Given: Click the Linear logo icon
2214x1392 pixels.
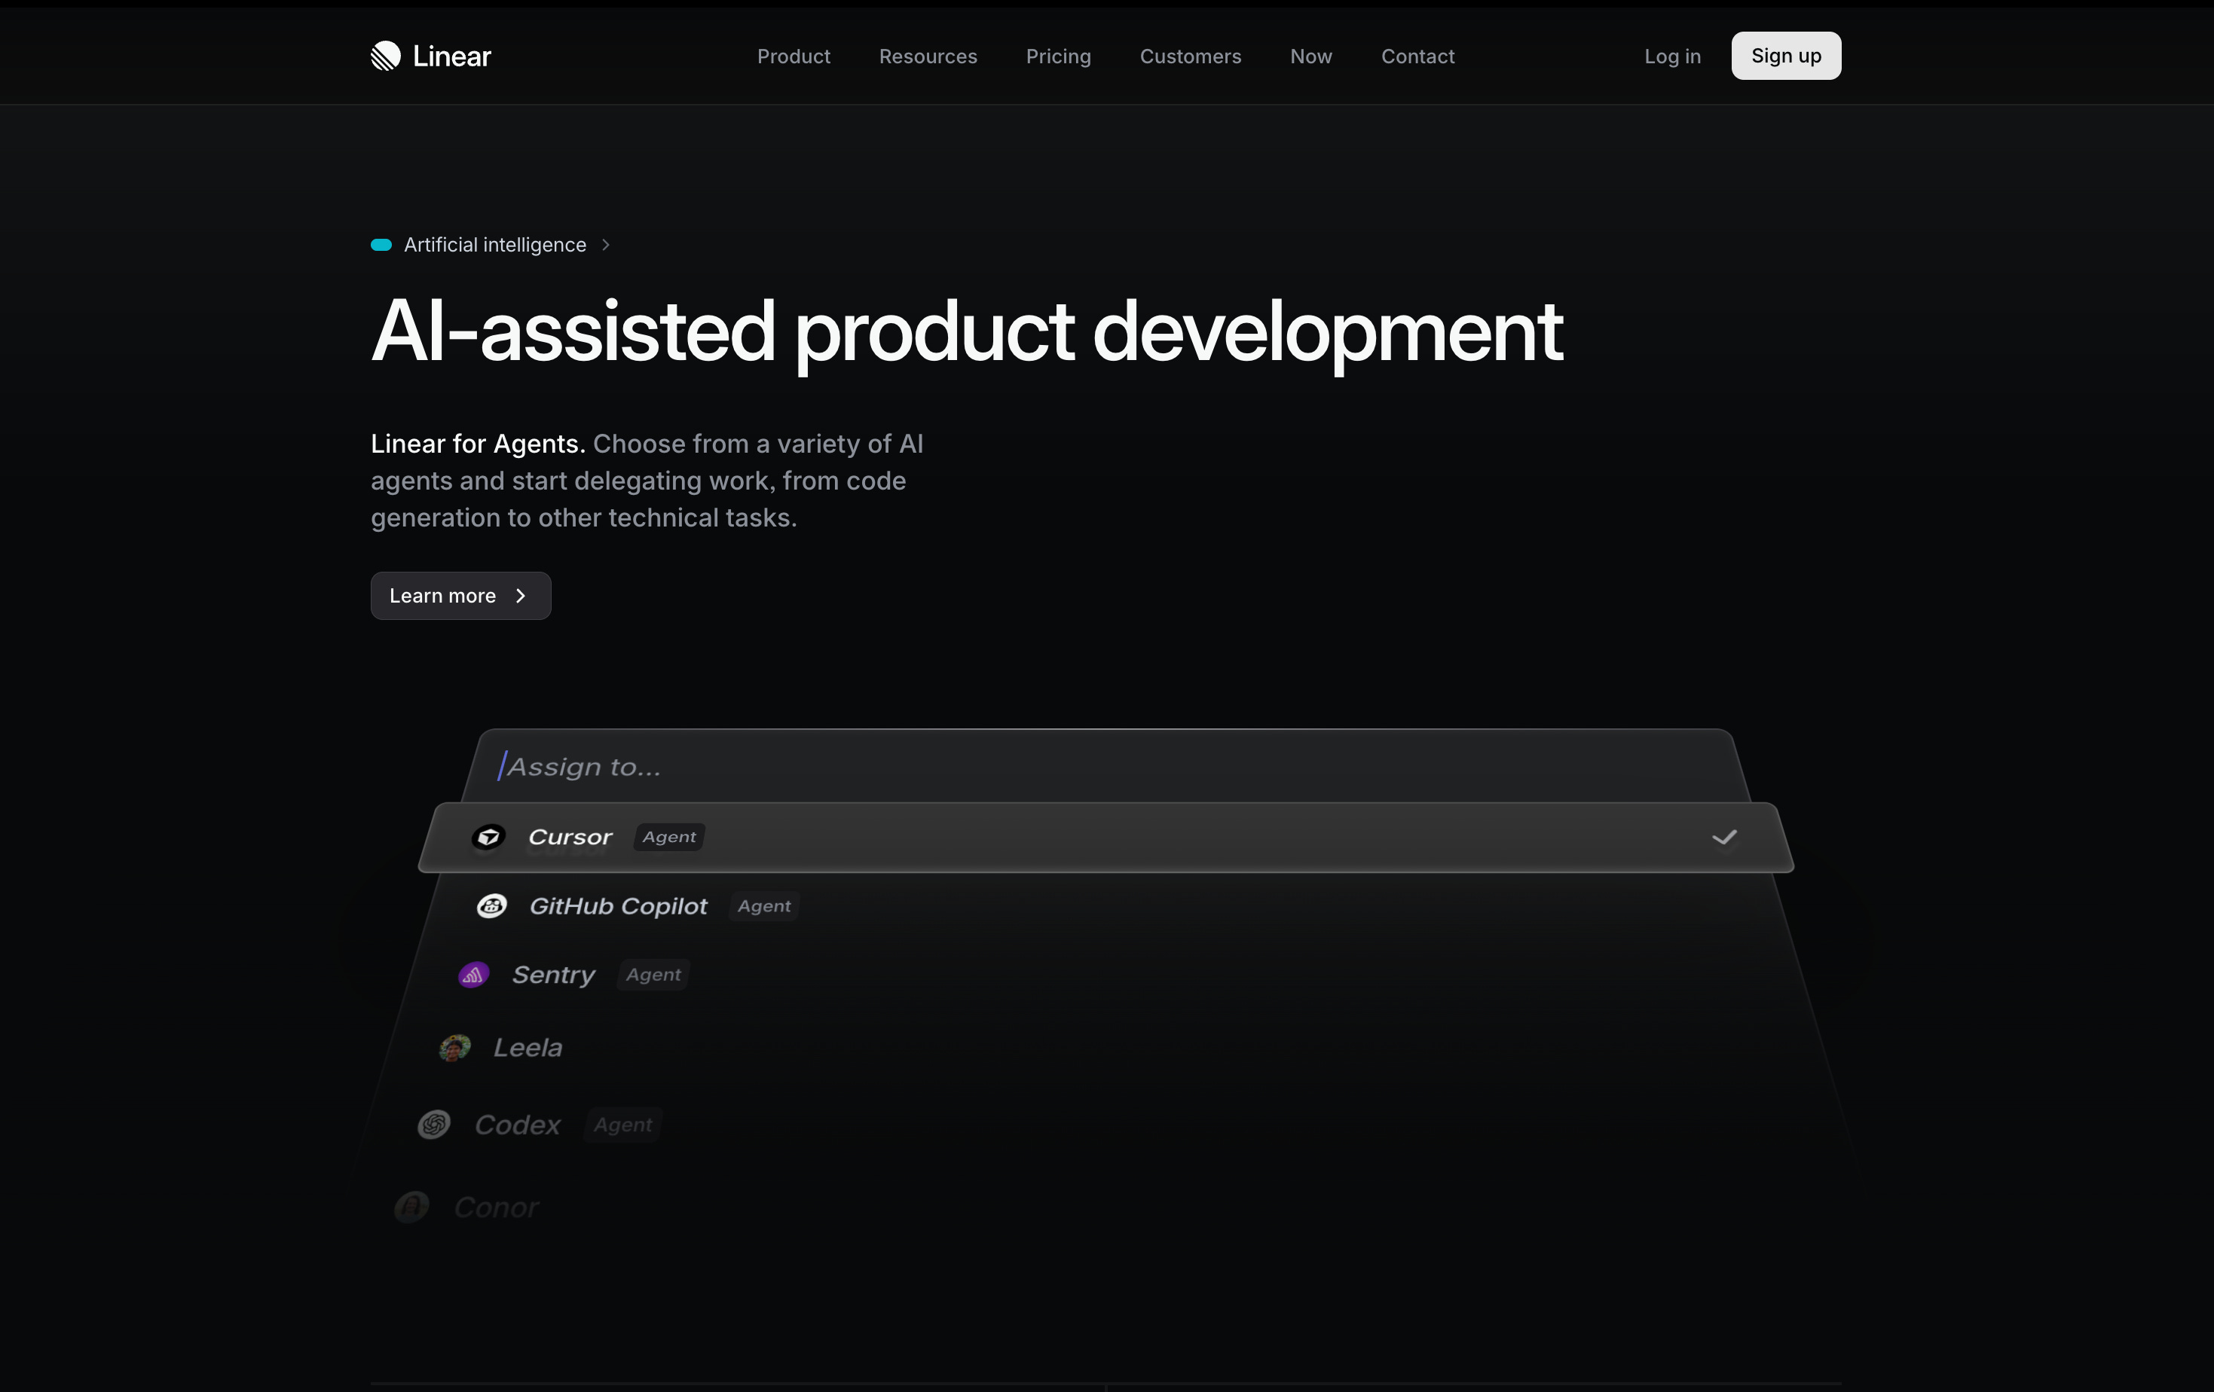Looking at the screenshot, I should point(385,56).
